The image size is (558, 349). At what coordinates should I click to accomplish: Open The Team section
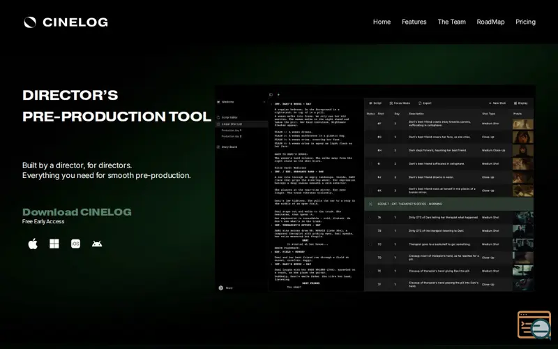(x=451, y=22)
